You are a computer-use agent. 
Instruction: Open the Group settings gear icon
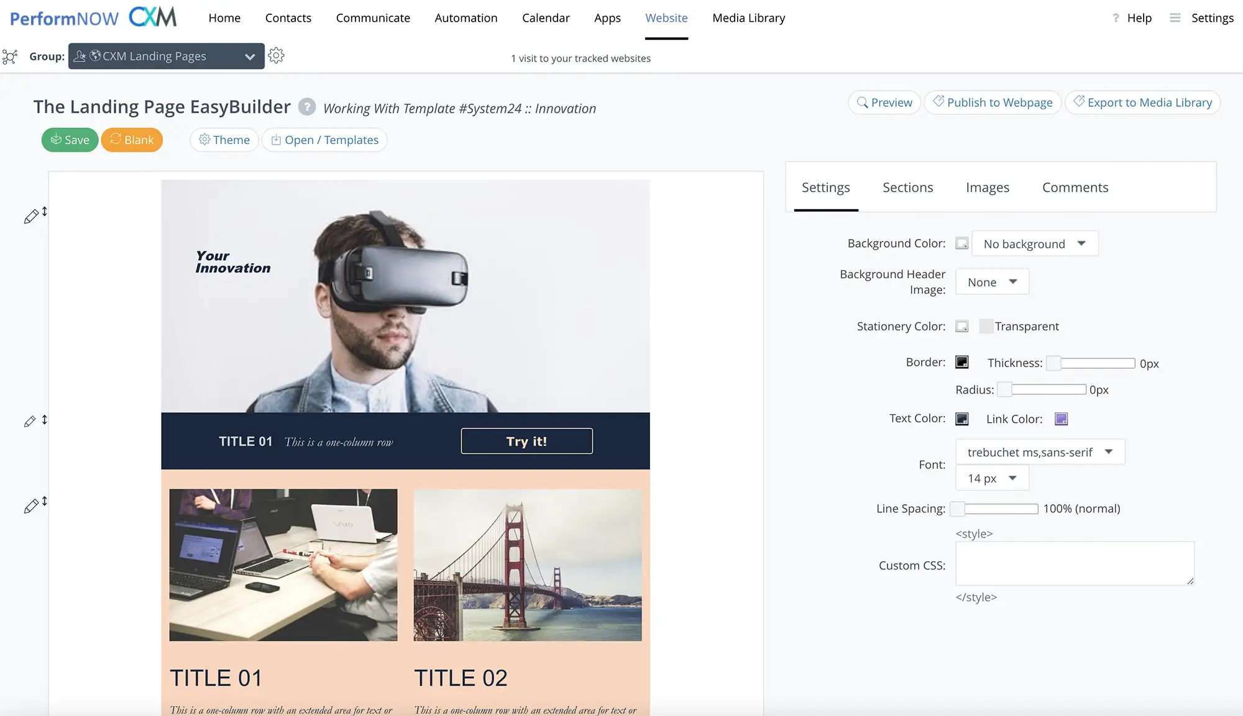[276, 55]
